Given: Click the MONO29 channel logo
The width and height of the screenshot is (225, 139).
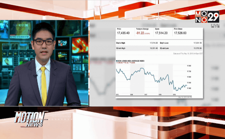Looking at the screenshot, I should point(207,17).
